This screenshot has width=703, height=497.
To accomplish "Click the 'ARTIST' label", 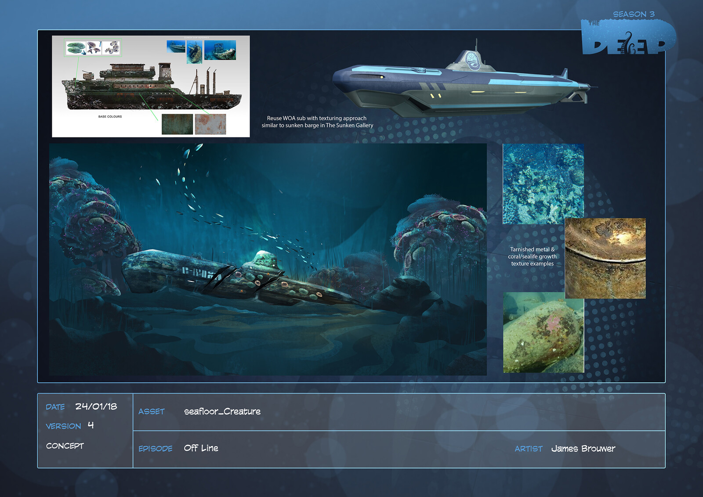I will click(529, 449).
